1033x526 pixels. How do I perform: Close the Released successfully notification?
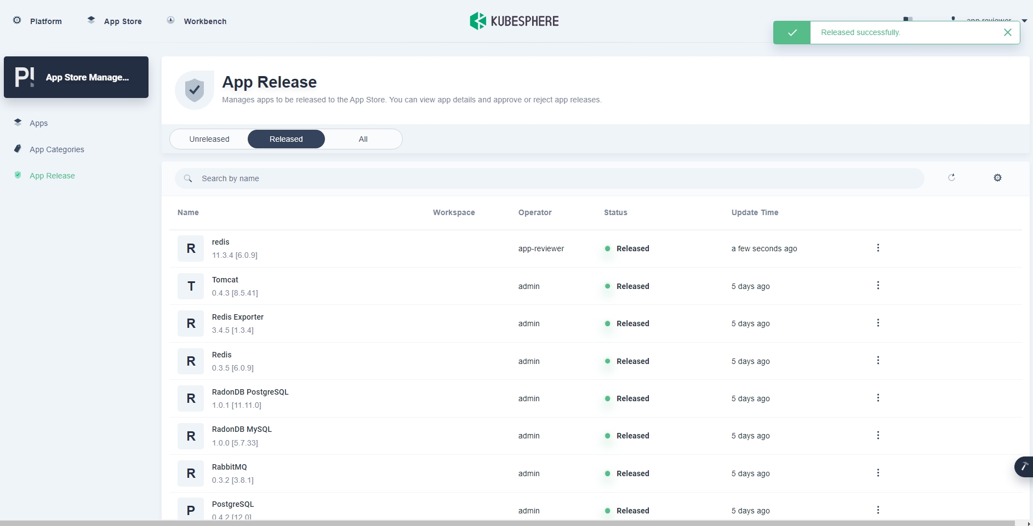pos(1007,32)
